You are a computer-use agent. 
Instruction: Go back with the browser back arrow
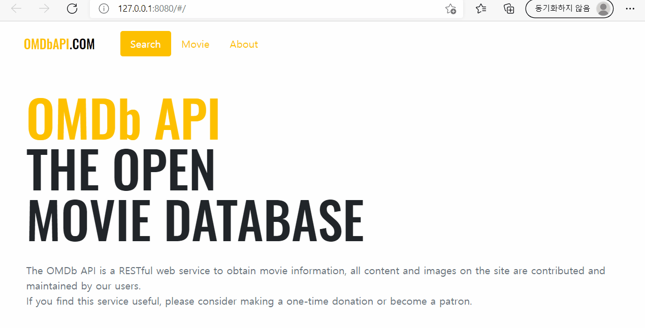tap(16, 9)
